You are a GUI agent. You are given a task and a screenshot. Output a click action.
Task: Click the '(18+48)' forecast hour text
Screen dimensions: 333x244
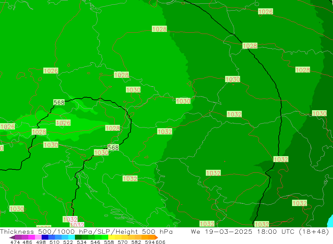point(314,231)
